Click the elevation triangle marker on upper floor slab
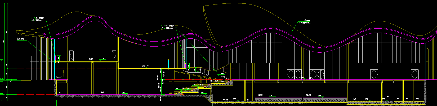Viewport: 437px width, 106px height. click(101, 60)
